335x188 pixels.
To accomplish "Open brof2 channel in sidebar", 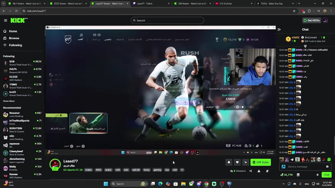I will 22,93.
